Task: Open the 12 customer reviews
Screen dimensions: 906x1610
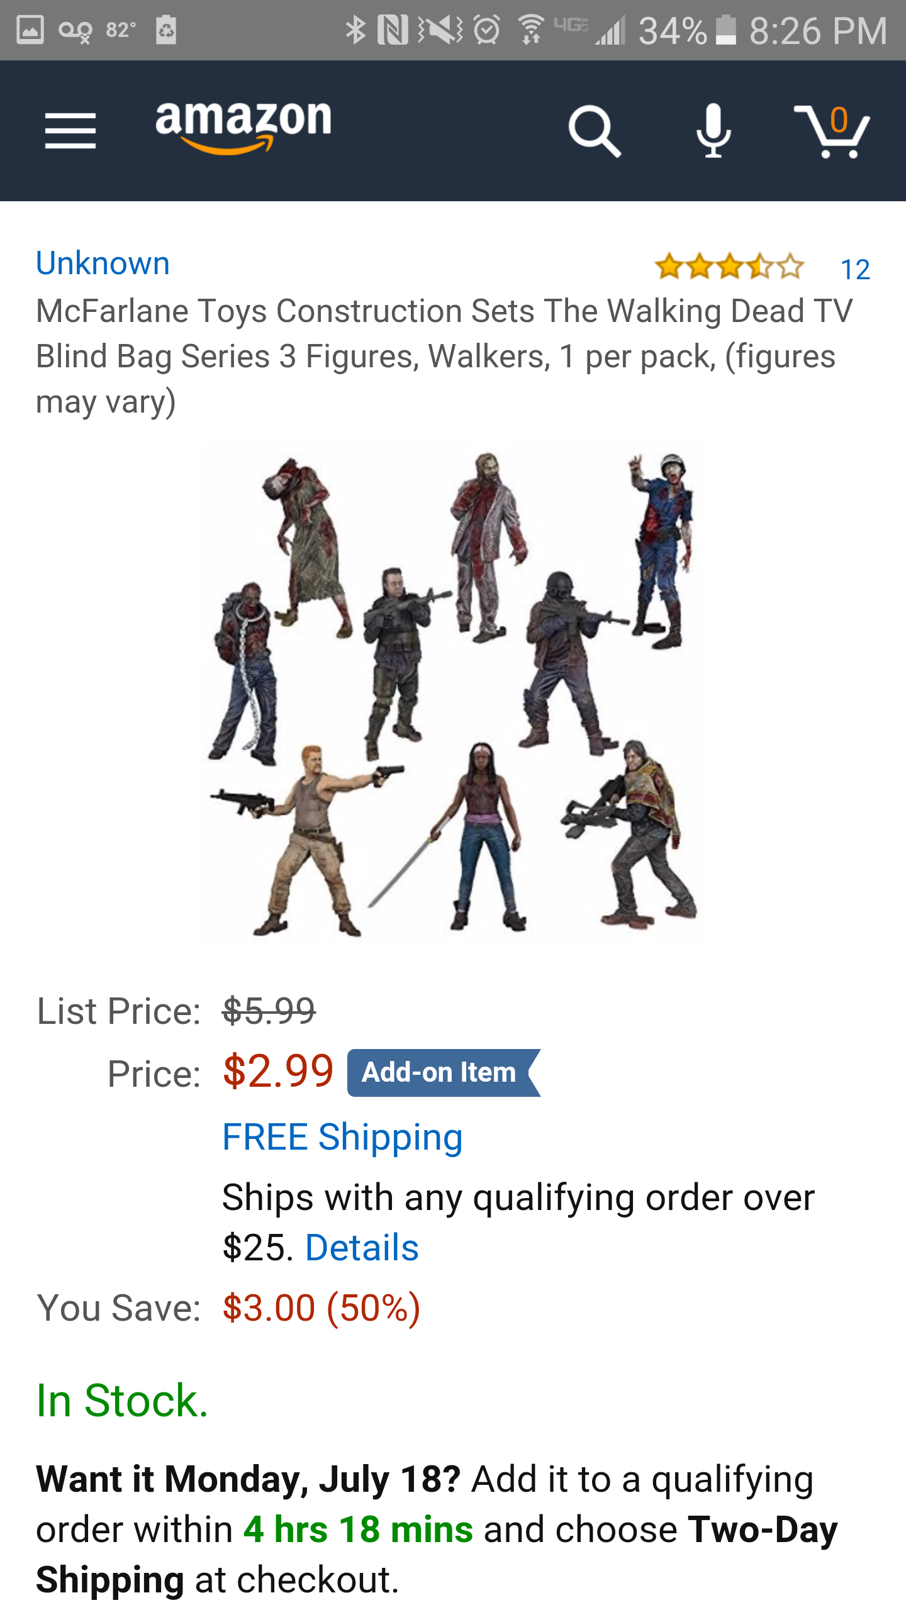Action: (x=855, y=269)
